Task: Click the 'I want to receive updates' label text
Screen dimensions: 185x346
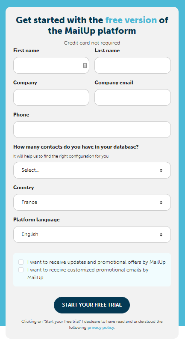Action: [97, 262]
